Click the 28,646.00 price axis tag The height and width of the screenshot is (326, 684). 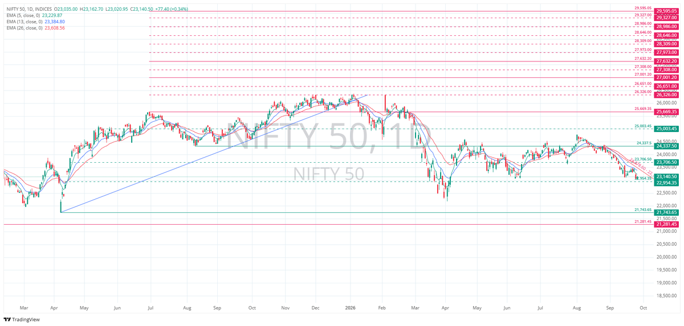pos(666,35)
